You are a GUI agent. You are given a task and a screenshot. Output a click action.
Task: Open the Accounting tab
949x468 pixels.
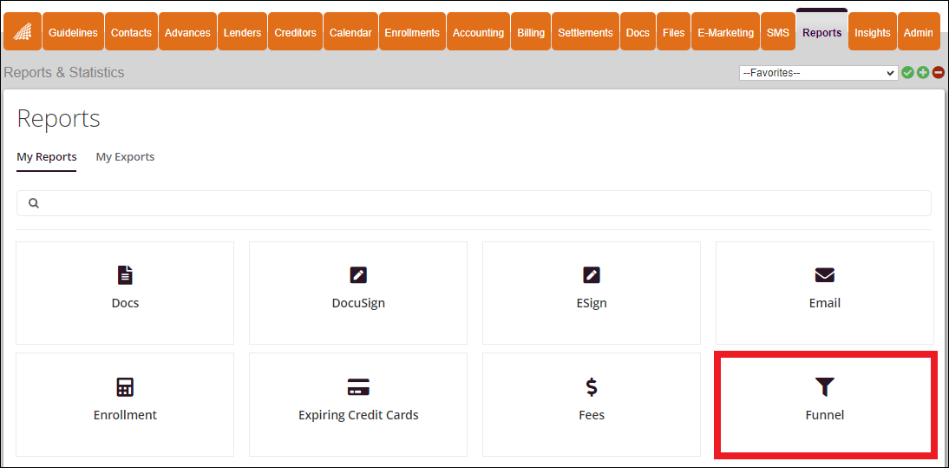(x=478, y=31)
